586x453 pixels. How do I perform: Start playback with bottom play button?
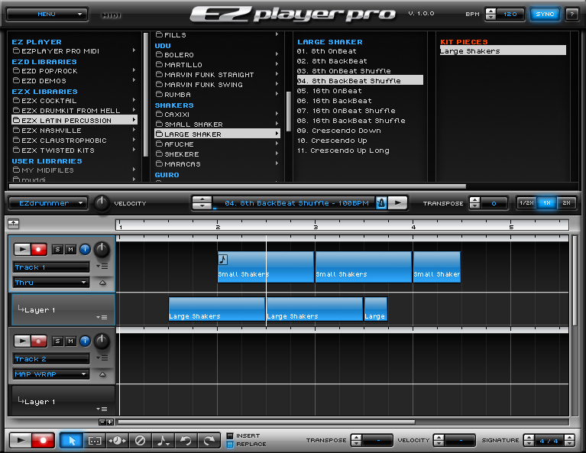coord(21,440)
